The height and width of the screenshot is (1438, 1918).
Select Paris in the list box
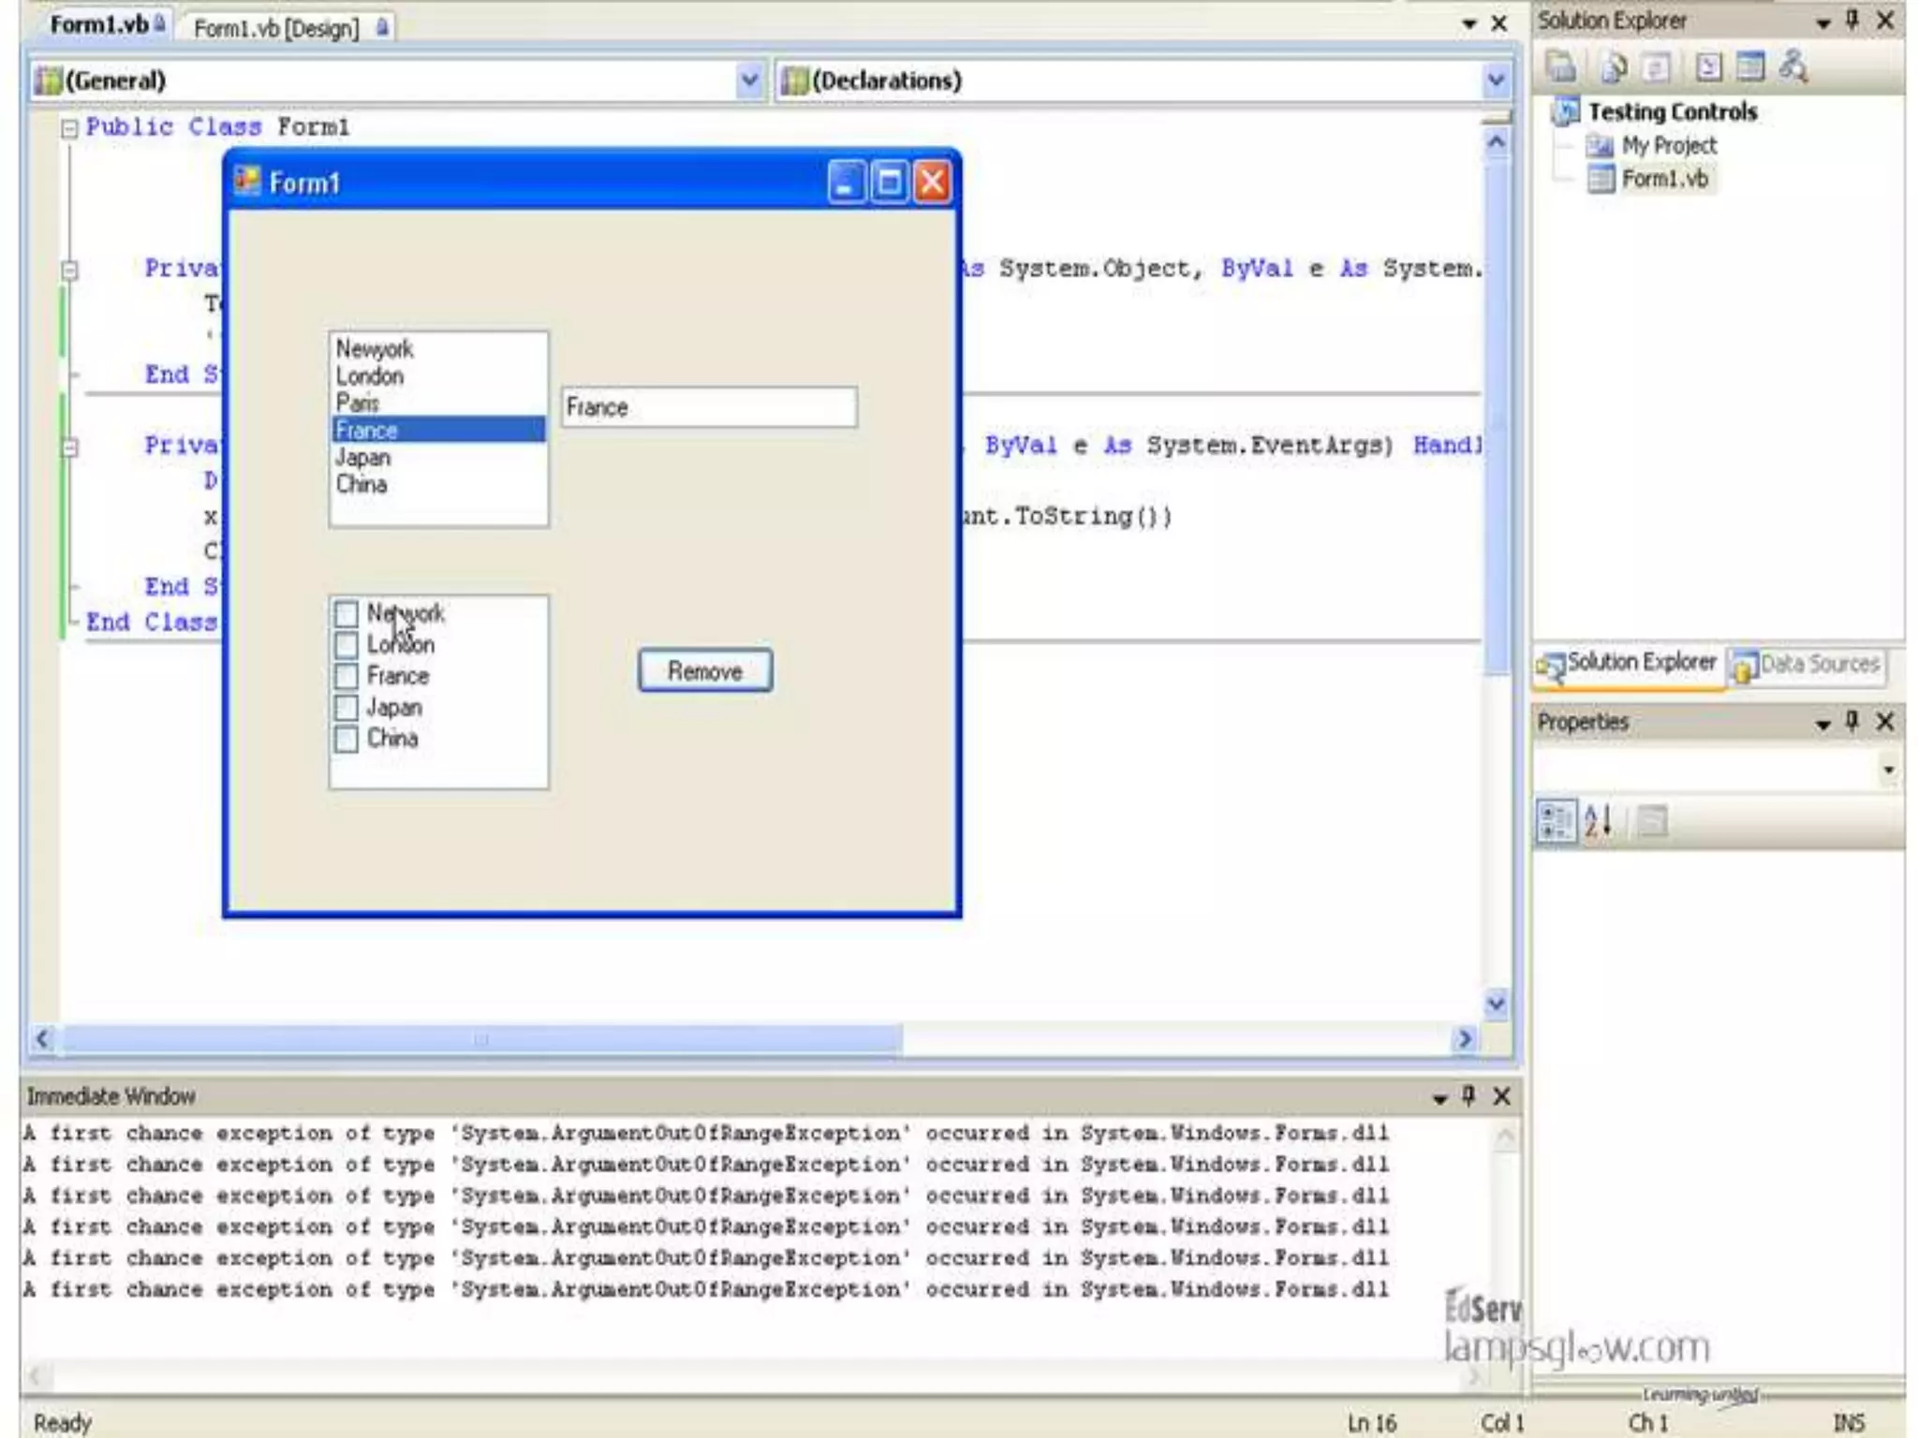439,404
